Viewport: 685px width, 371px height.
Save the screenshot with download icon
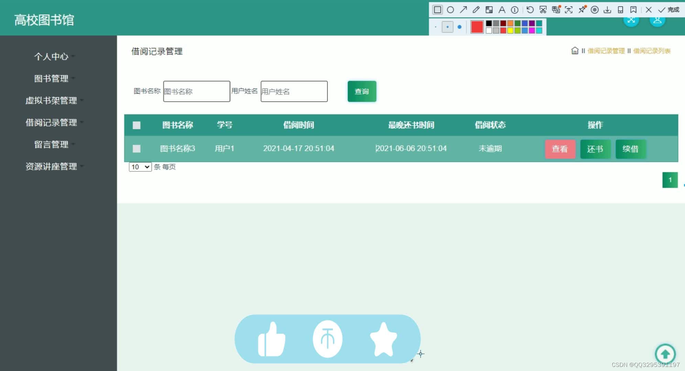tap(608, 10)
